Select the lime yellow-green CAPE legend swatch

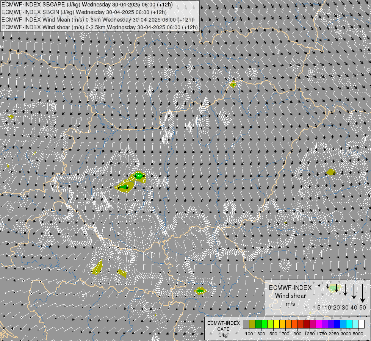pyautogui.click(x=271, y=324)
